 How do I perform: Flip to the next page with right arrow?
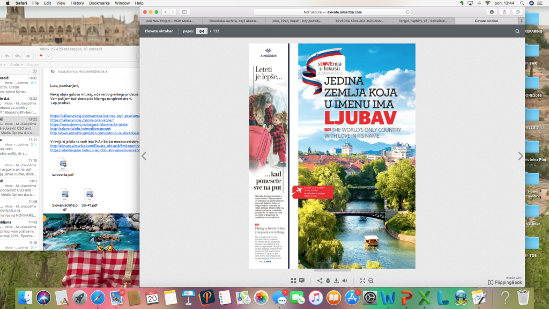[x=520, y=156]
